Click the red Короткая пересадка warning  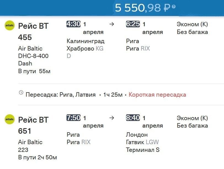pos(157,95)
